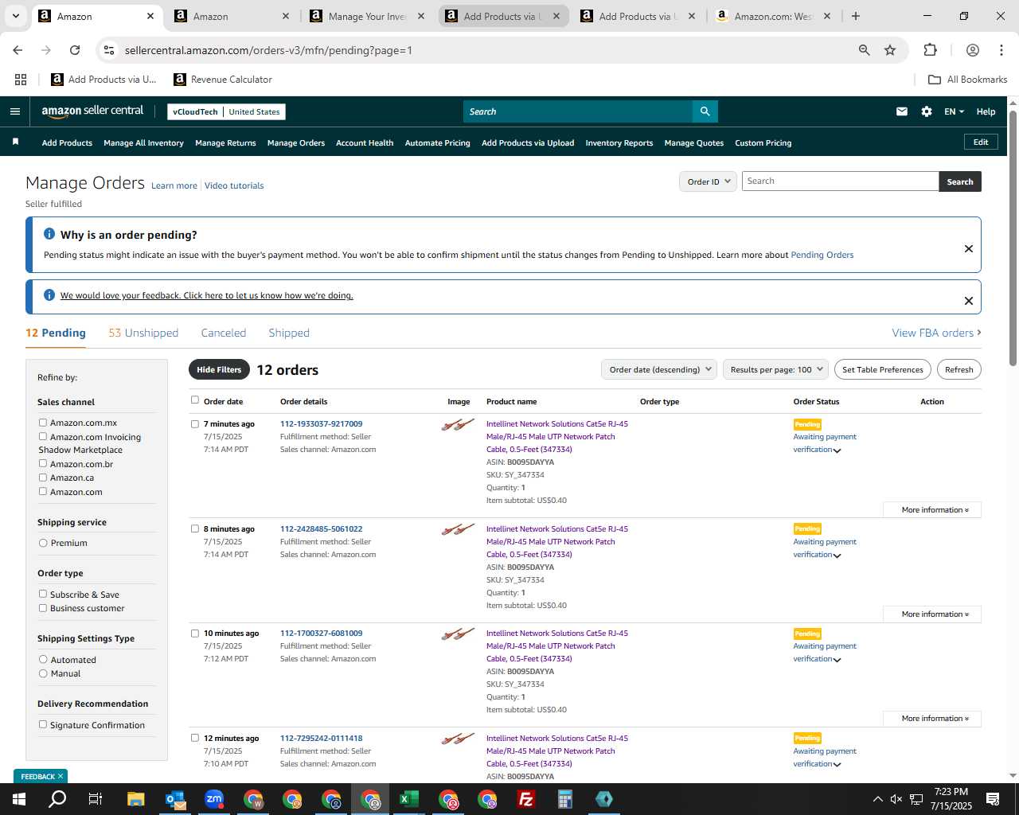Open File Explorer from taskbar
Image resolution: width=1019 pixels, height=815 pixels.
coord(135,799)
